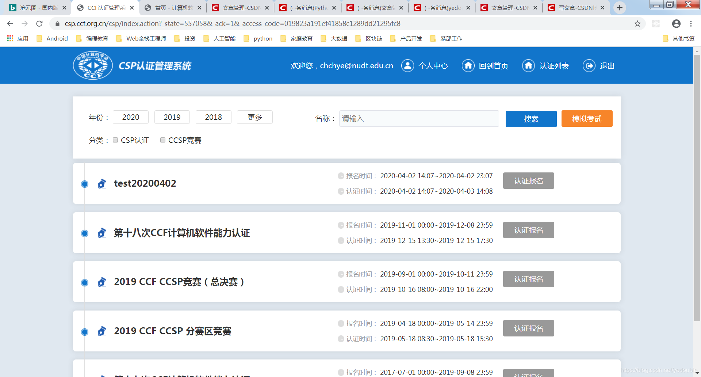Open the 人工智能 bookmark folder
The height and width of the screenshot is (377, 701).
219,38
